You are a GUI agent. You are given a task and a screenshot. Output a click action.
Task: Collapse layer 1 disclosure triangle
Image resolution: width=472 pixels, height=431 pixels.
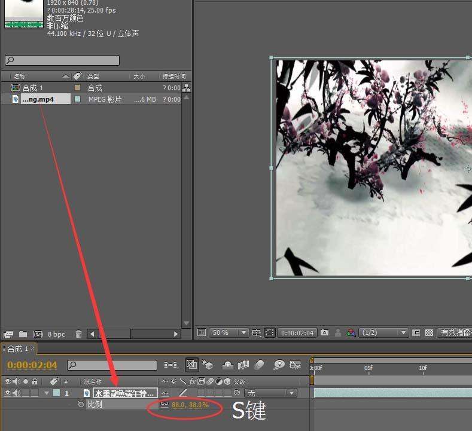click(47, 393)
